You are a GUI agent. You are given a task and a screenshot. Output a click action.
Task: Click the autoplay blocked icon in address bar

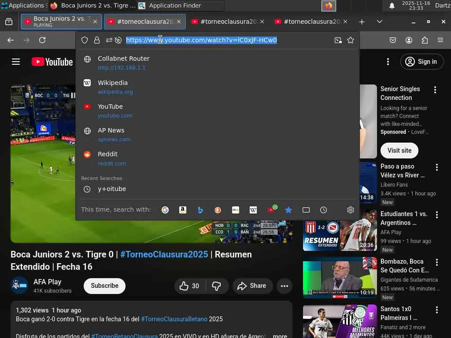coord(118,40)
